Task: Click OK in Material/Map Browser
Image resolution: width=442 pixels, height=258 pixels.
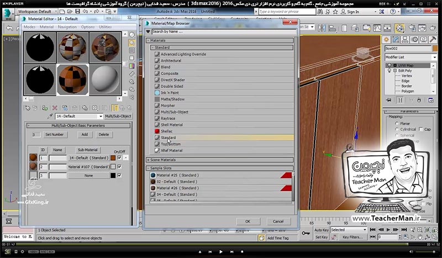Action: pyautogui.click(x=248, y=222)
